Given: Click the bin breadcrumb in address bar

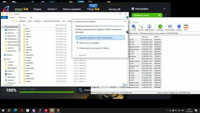Looking at the screenshot, I should point(64,21).
